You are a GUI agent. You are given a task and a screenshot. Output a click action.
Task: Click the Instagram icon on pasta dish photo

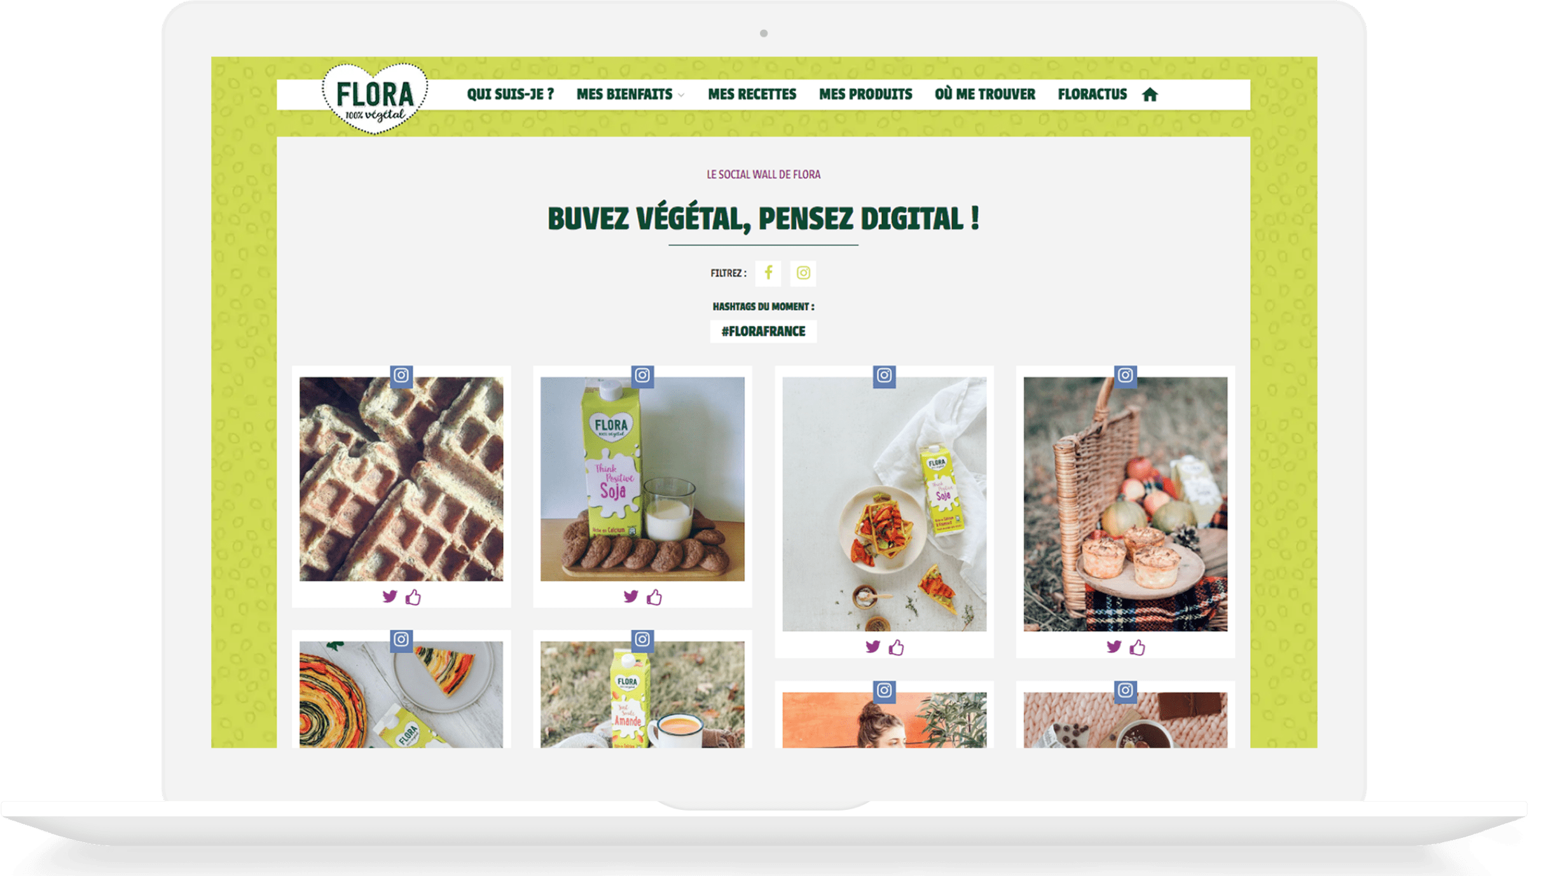point(885,374)
